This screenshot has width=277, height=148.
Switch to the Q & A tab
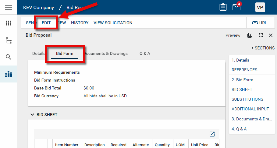click(145, 53)
